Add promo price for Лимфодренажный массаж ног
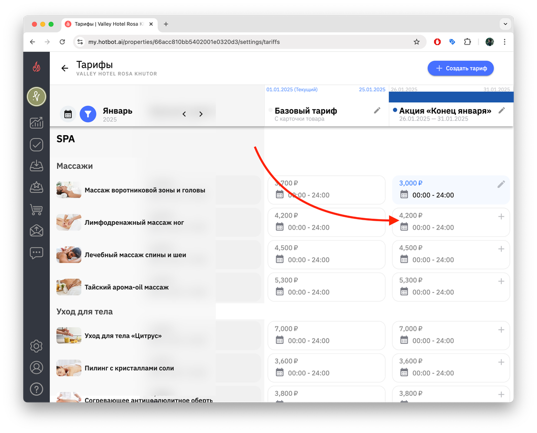The height and width of the screenshot is (433, 537). pos(501,216)
